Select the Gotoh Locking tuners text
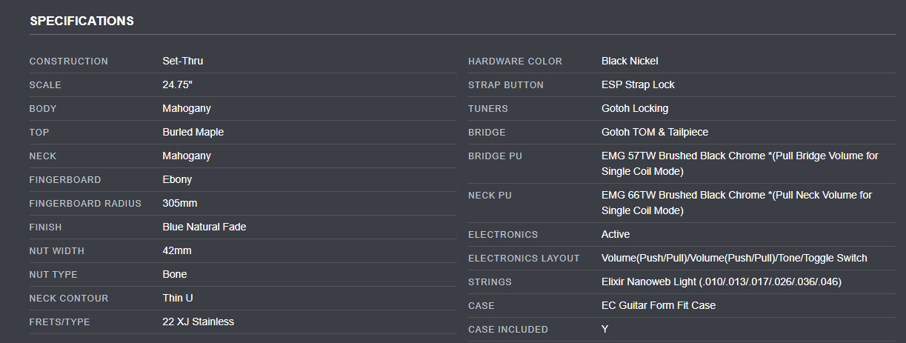The width and height of the screenshot is (906, 343). click(x=635, y=108)
